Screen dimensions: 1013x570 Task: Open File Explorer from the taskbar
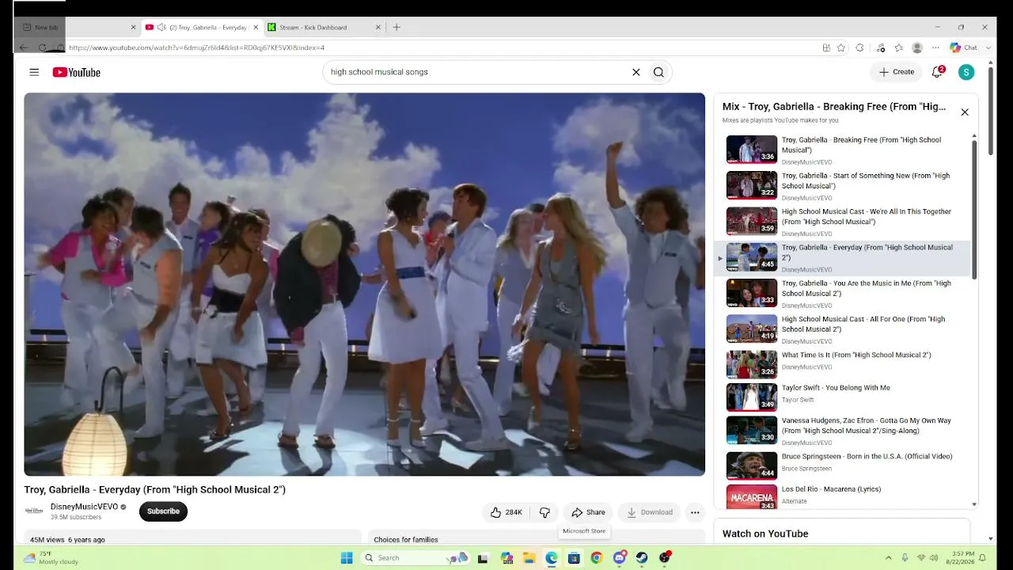(529, 558)
